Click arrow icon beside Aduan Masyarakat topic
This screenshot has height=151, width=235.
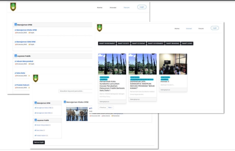(x=15, y=61)
